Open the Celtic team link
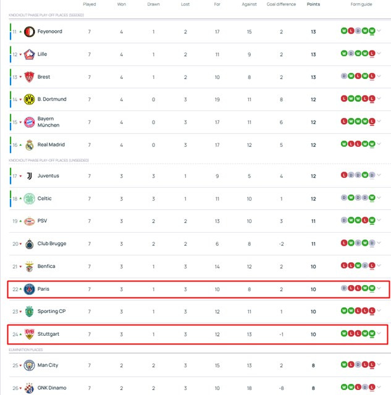The height and width of the screenshot is (395, 391). pos(44,199)
